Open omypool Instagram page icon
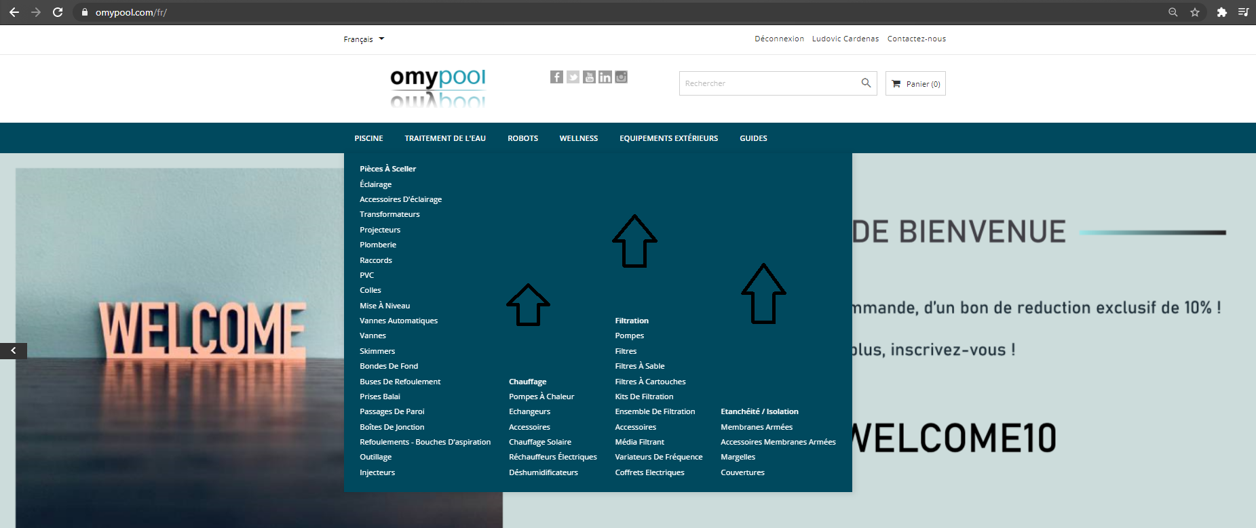 point(621,77)
